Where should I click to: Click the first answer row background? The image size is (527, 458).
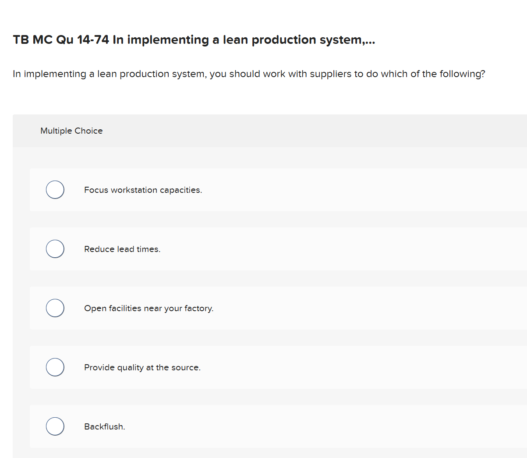307,189
